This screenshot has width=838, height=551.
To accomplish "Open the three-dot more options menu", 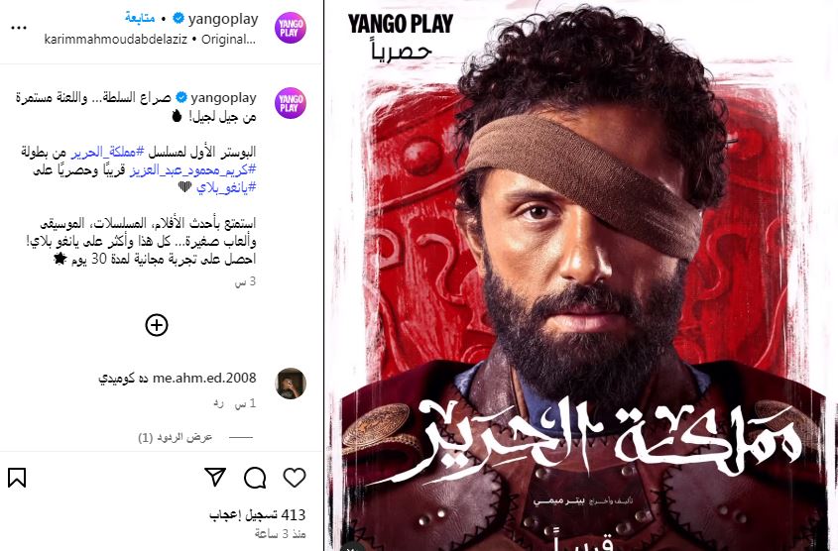I will click(19, 28).
